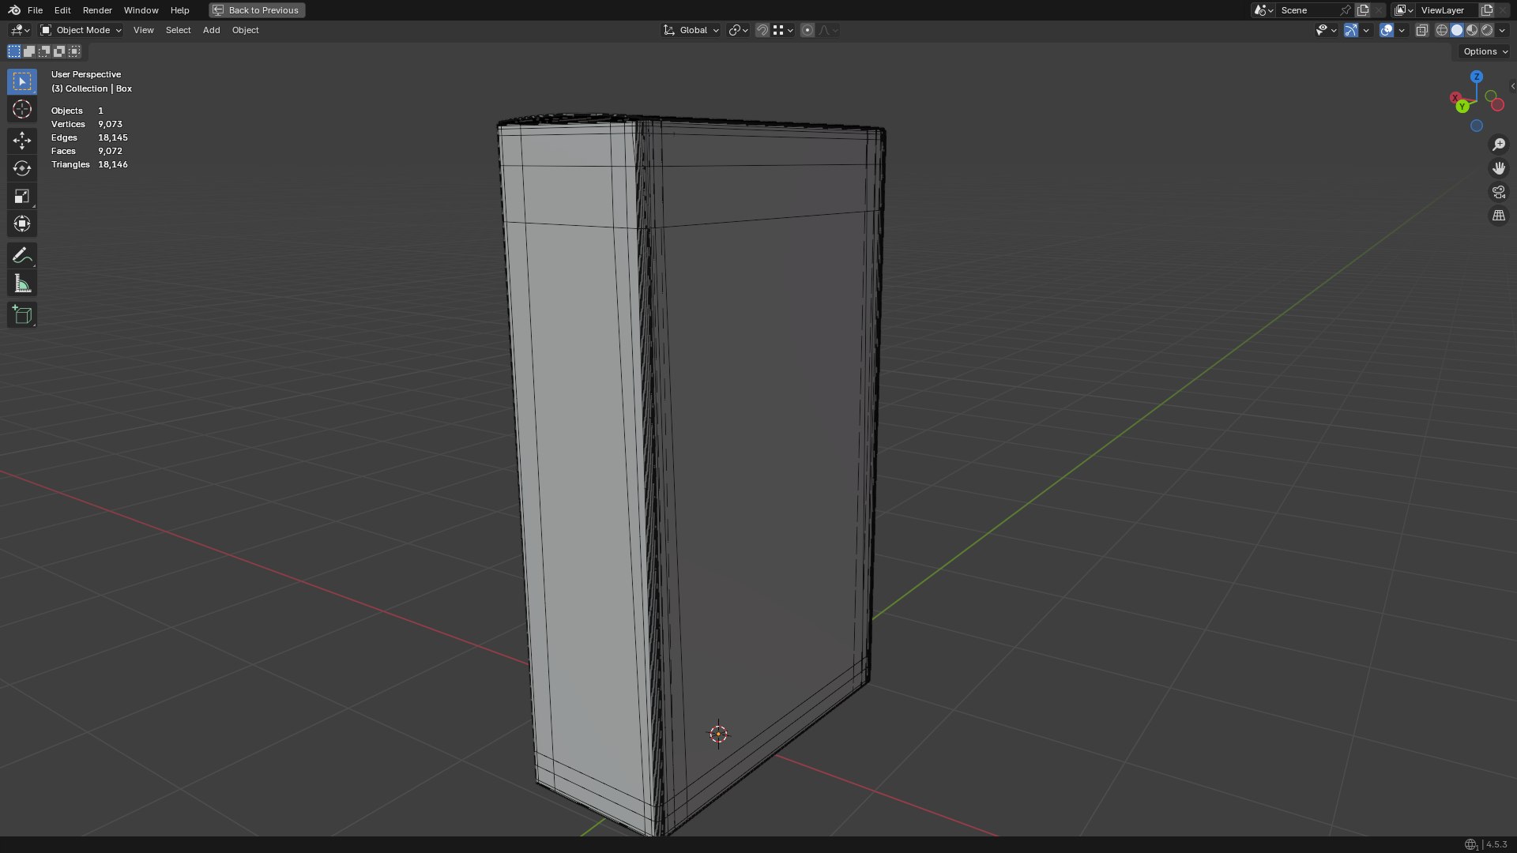Image resolution: width=1517 pixels, height=853 pixels.
Task: Expand shading options arrow
Action: (x=1502, y=30)
